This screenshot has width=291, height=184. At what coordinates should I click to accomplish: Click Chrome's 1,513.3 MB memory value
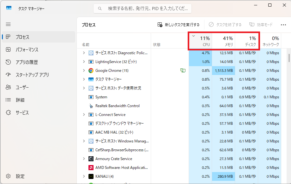(223, 71)
